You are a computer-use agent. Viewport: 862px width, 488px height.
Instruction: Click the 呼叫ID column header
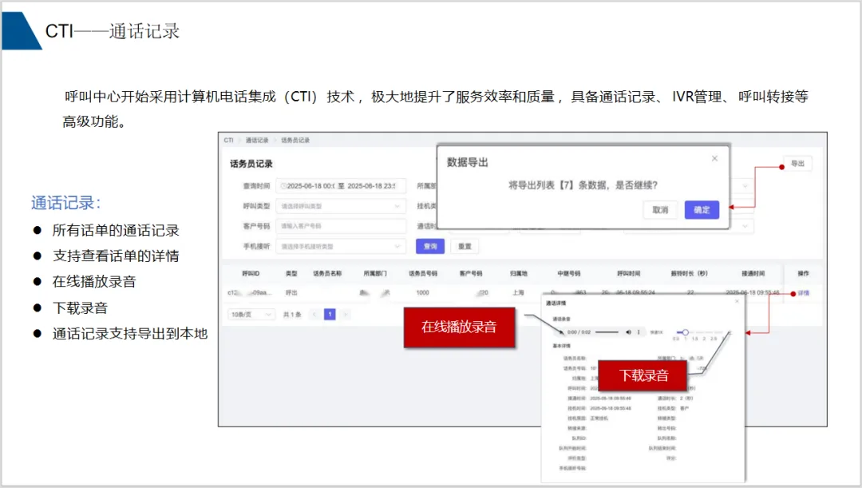251,273
